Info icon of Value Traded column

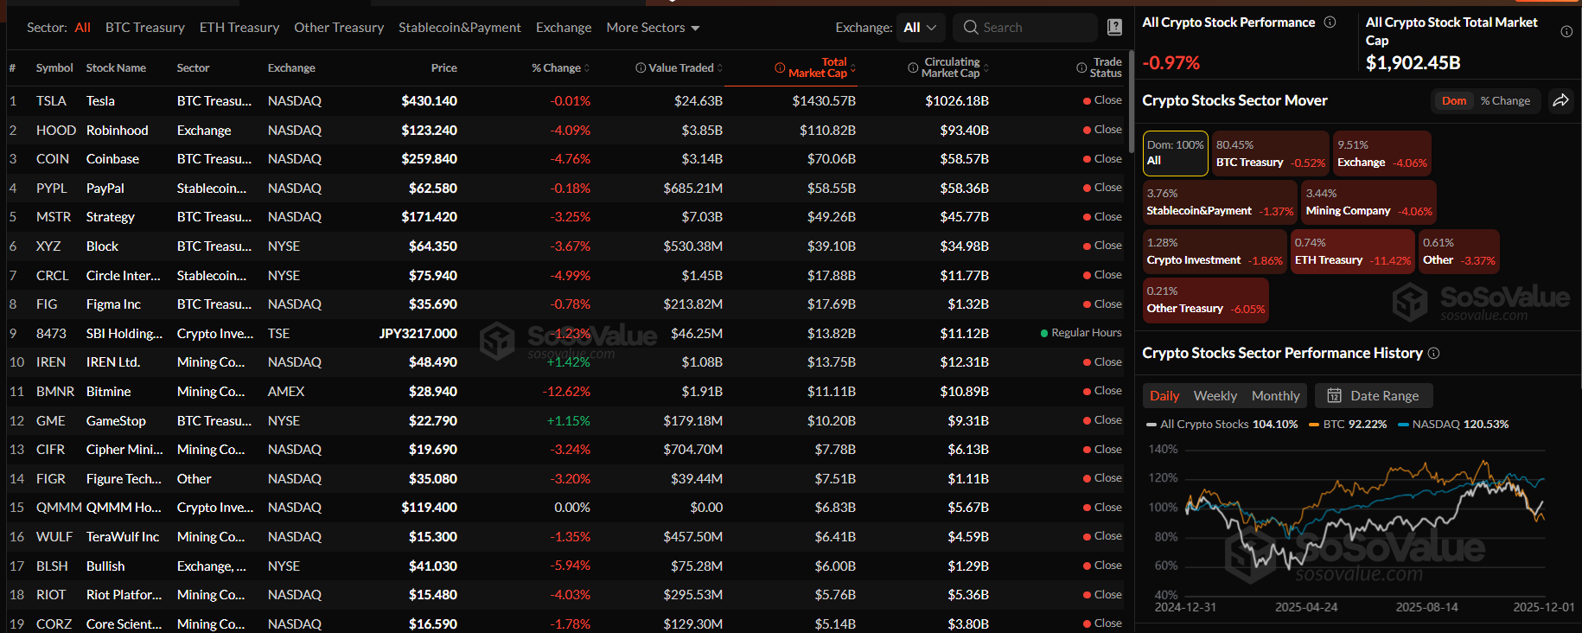point(641,67)
